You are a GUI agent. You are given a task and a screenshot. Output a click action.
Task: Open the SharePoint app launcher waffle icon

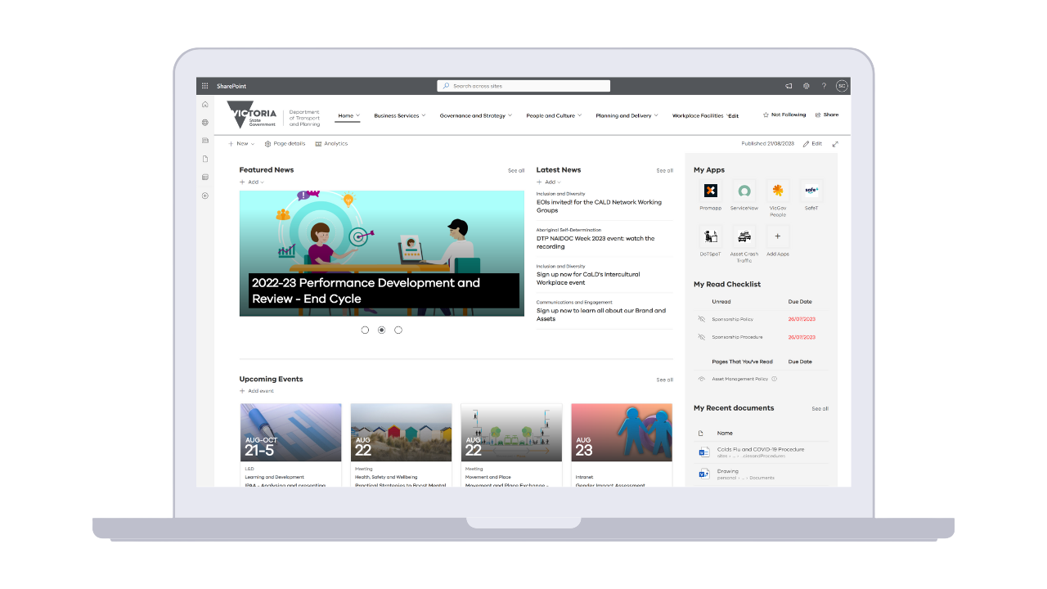click(204, 86)
